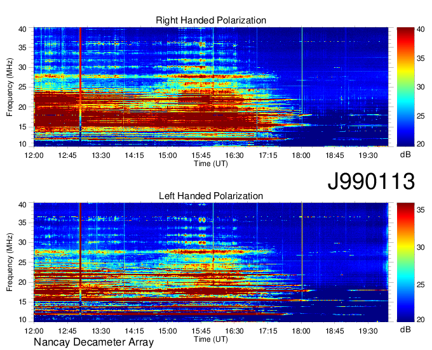Click the 40 MHz tick on the right-handed plot
Image resolution: width=432 pixels, height=350 pixels.
tap(23, 29)
